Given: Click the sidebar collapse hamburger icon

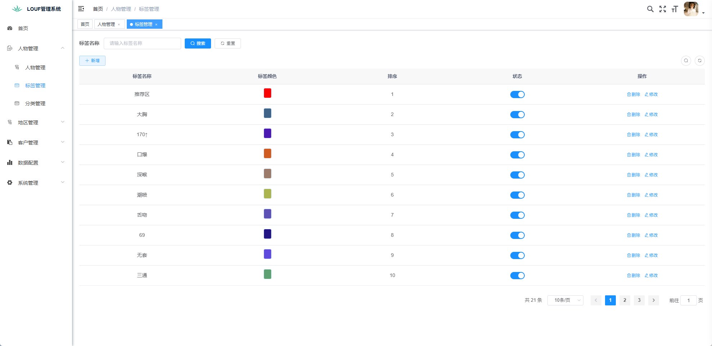Looking at the screenshot, I should (81, 9).
